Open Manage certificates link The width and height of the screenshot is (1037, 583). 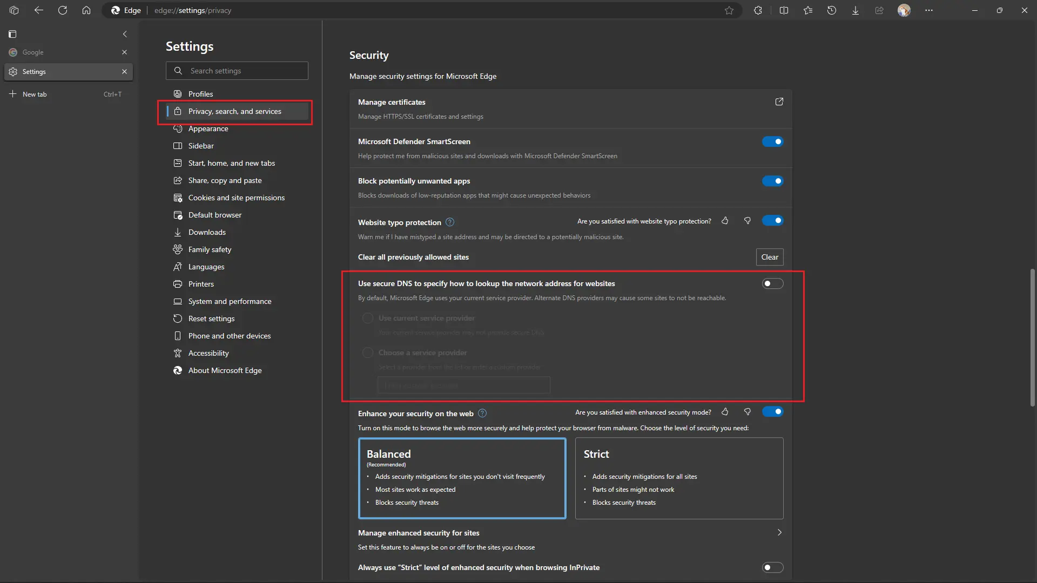pos(779,101)
